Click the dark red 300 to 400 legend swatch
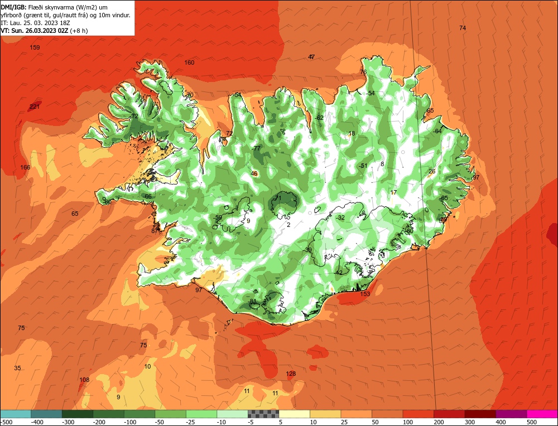 point(480,414)
